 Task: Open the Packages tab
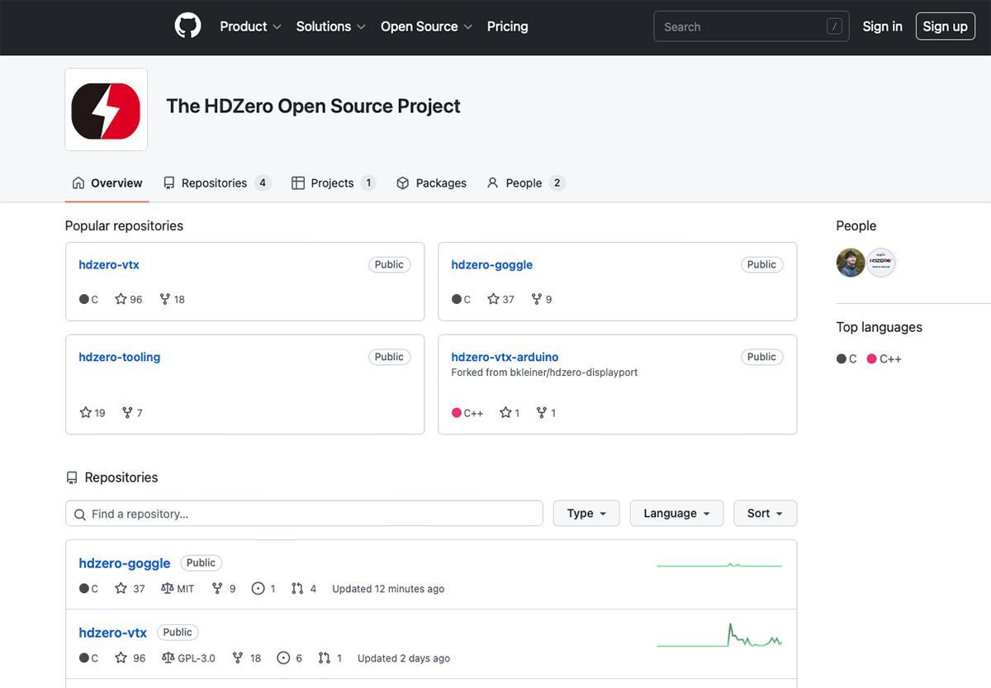tap(431, 183)
